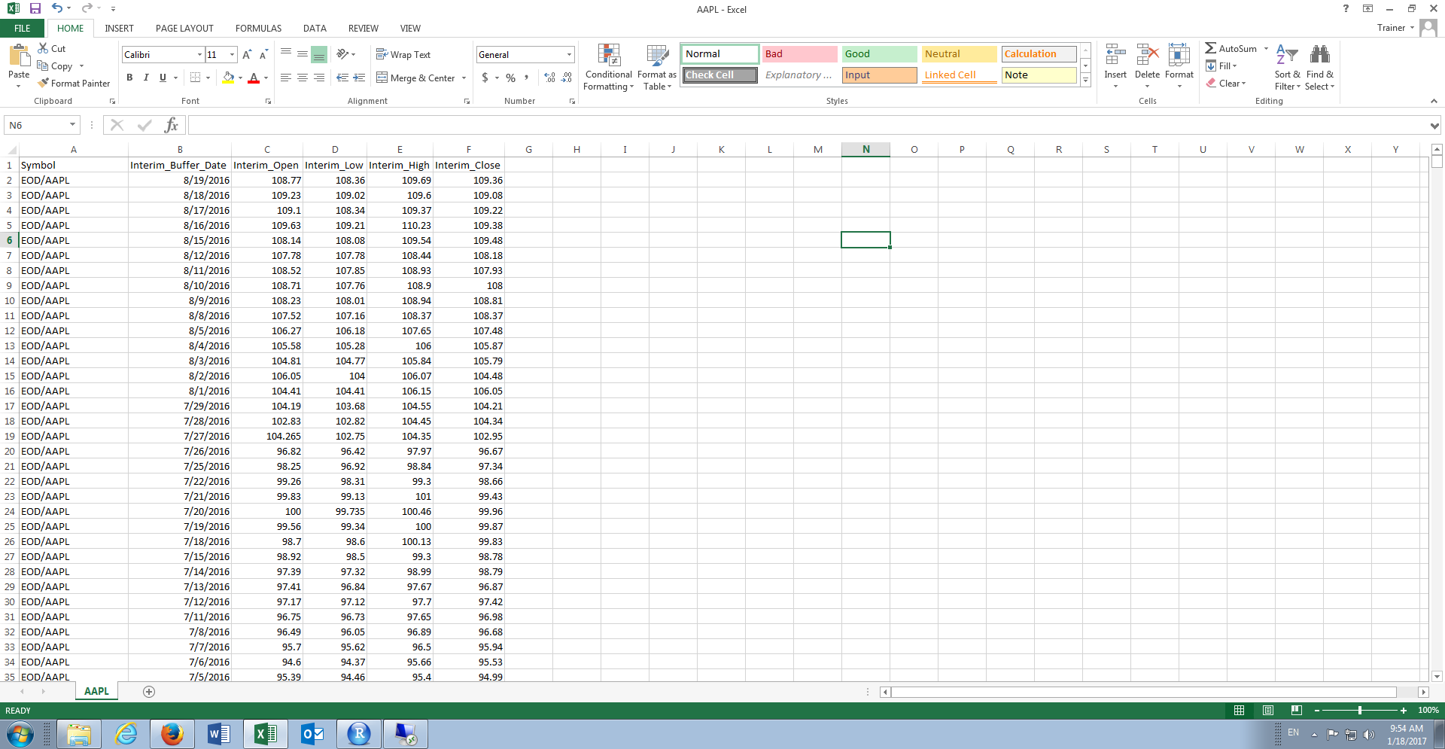Increase font size with large A icon

point(247,55)
